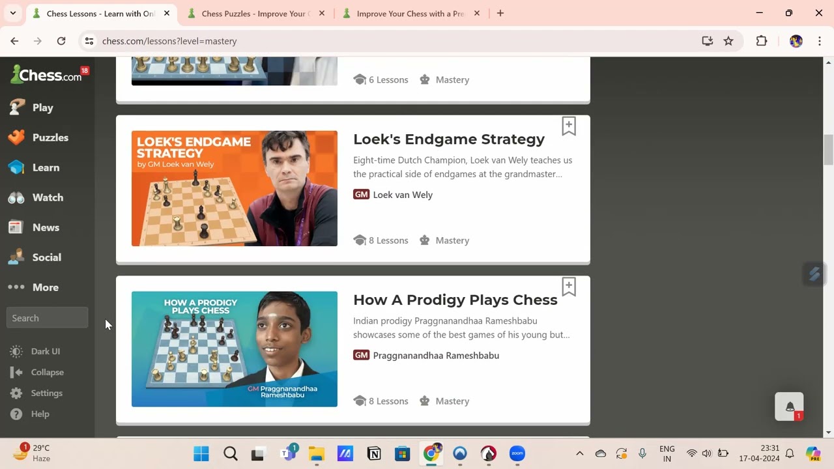The image size is (834, 469).
Task: Go back in browser
Action: coord(14,41)
